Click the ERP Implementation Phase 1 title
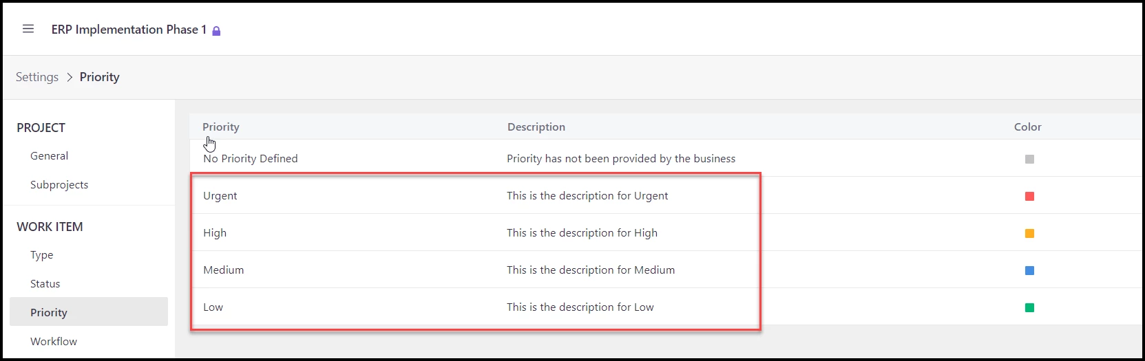This screenshot has width=1145, height=361. click(x=129, y=30)
